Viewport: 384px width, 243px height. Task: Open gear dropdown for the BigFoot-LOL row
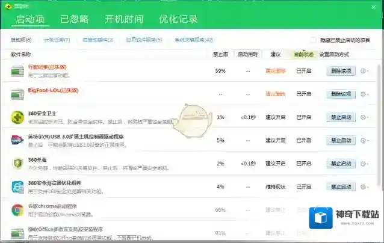tap(364, 94)
